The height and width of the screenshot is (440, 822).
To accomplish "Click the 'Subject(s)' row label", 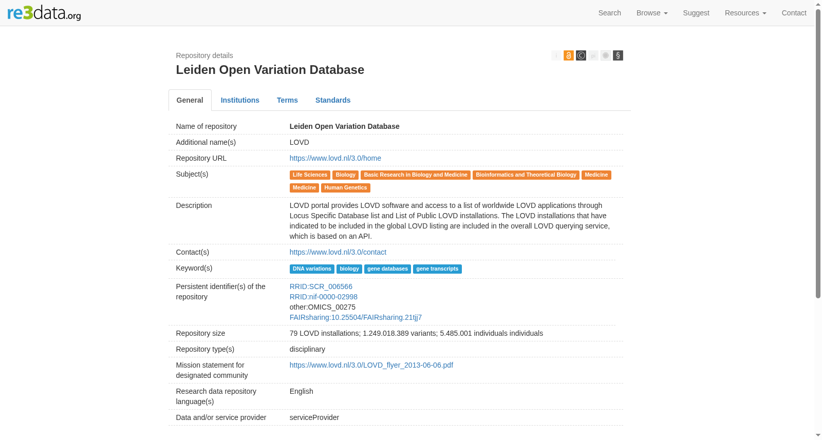I will 192,174.
